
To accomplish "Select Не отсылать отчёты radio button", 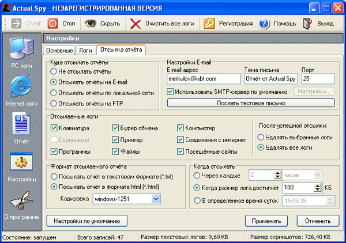I will [54, 71].
